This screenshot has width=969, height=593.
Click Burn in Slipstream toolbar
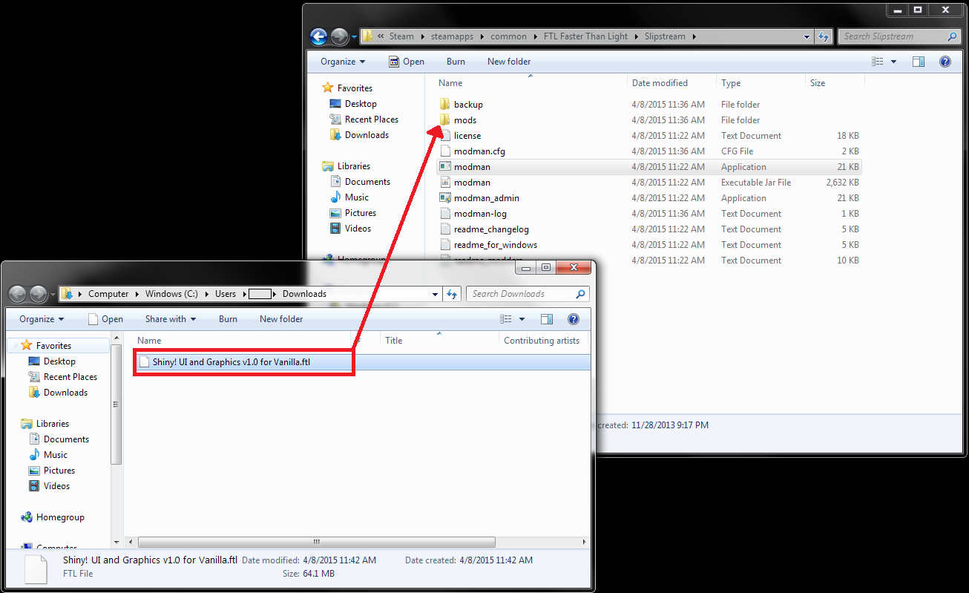pyautogui.click(x=456, y=62)
